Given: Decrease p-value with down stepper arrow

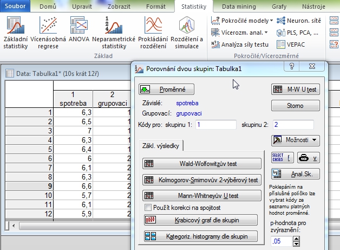Looking at the screenshot, I should 296,244.
